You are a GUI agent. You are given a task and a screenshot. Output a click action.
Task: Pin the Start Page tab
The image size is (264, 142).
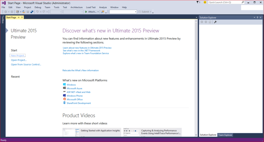pos(19,18)
